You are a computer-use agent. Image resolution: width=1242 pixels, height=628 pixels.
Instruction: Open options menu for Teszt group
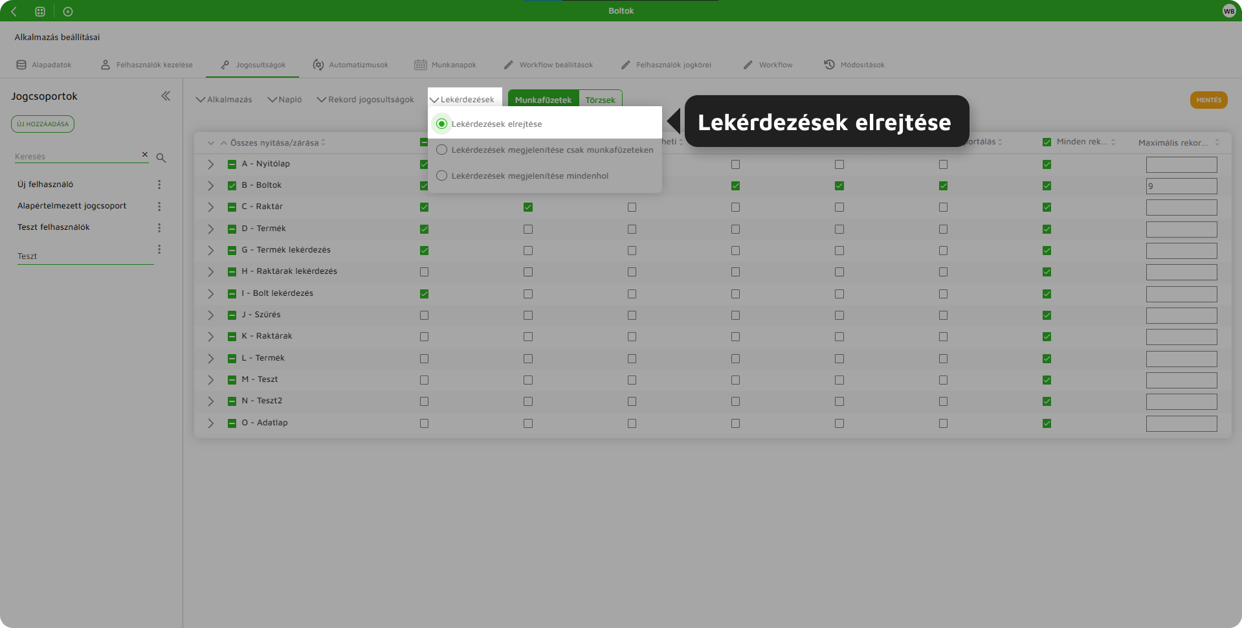(x=159, y=249)
